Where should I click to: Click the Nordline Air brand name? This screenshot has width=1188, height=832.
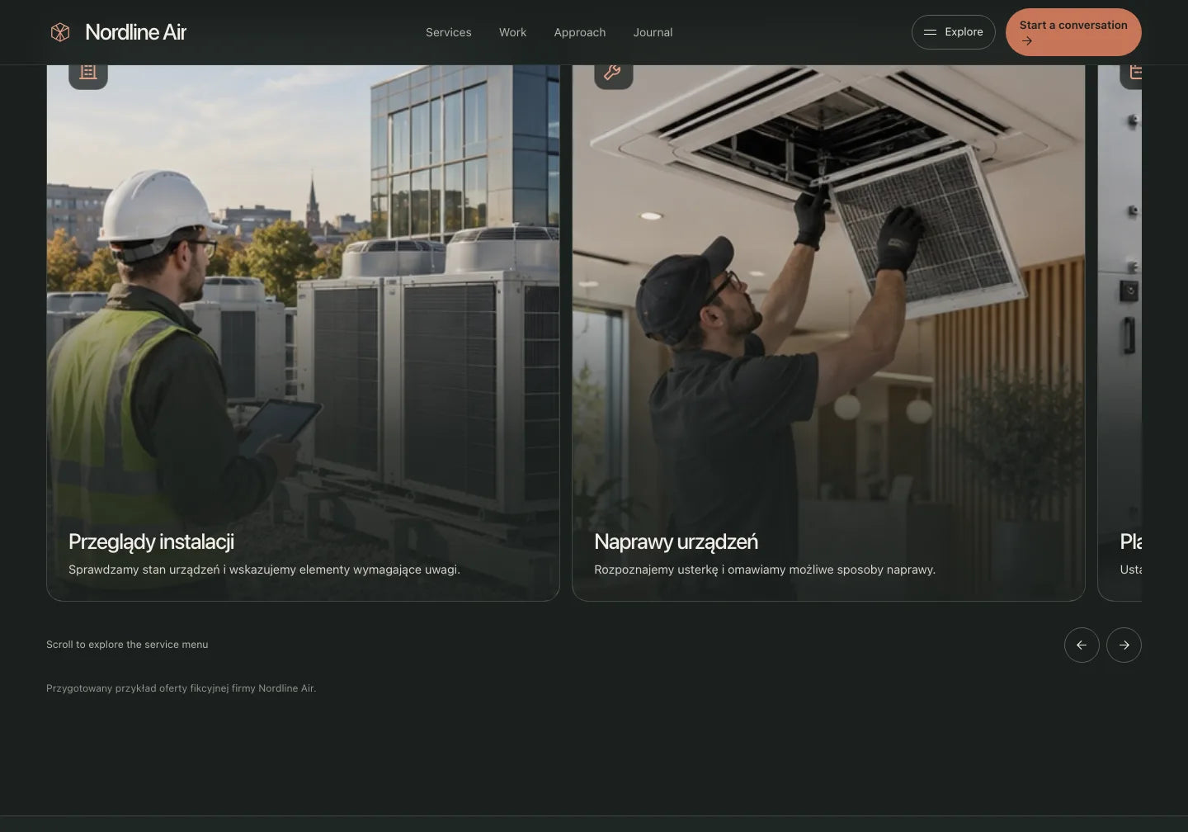136,32
